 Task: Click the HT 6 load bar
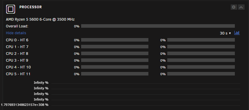(201, 40)
